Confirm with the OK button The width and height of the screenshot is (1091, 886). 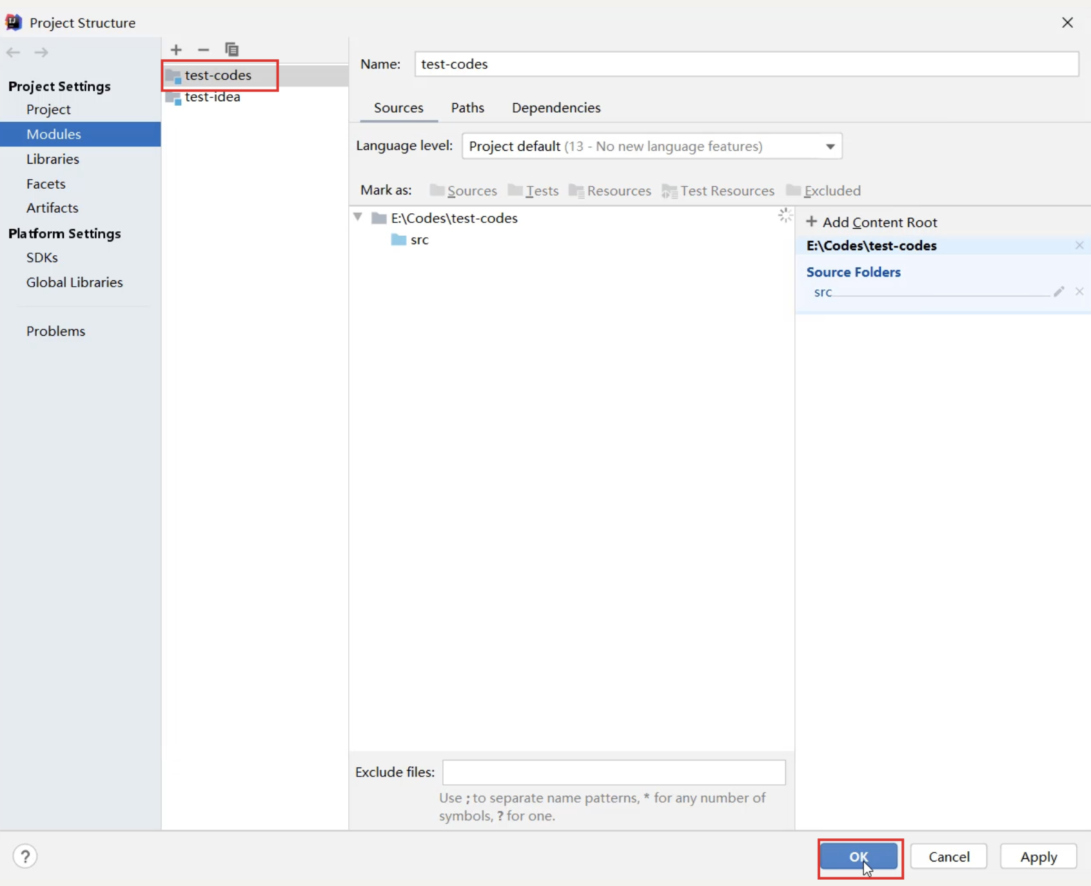[x=859, y=856]
